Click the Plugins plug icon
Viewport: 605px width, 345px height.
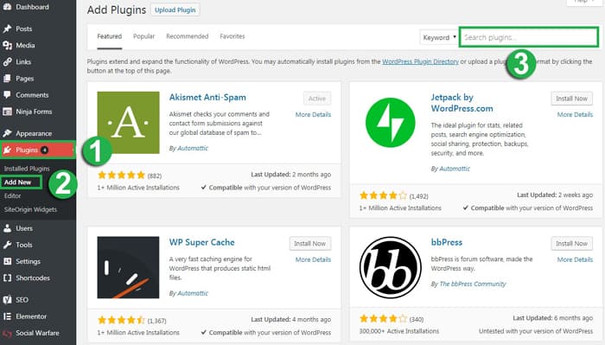[x=7, y=150]
